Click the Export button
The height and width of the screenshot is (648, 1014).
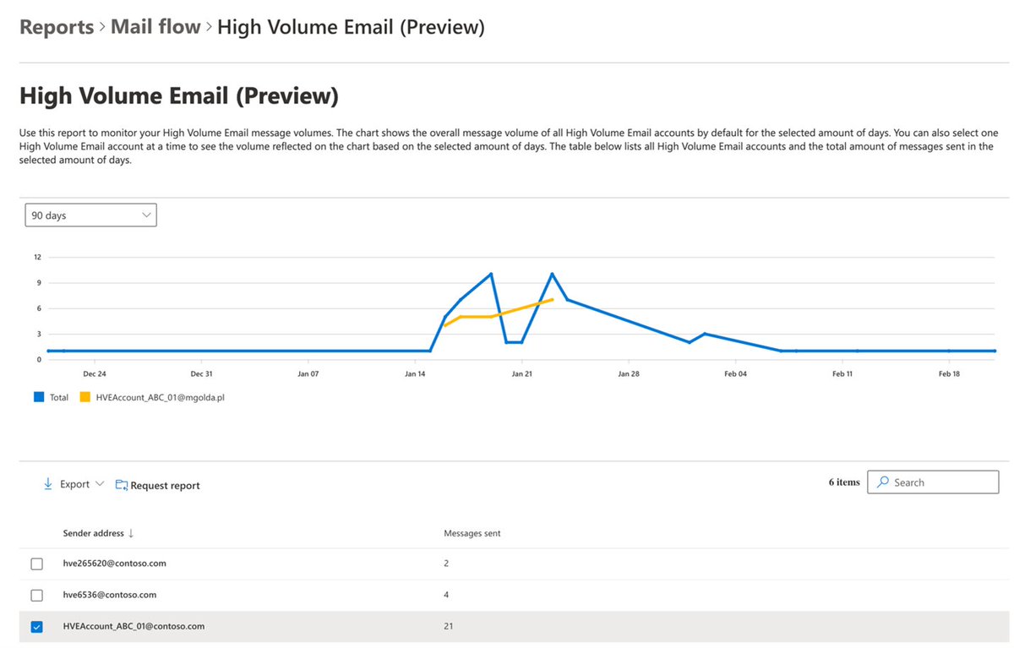[x=73, y=483]
